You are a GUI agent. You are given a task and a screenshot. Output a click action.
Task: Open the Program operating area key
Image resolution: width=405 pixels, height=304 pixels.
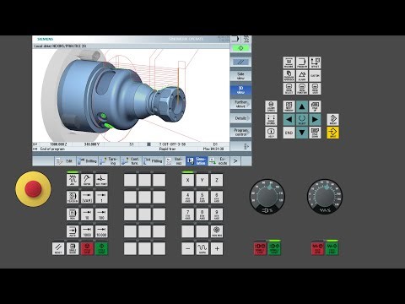coord(302,62)
